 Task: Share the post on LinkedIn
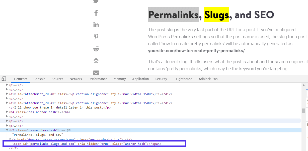[96, 24]
